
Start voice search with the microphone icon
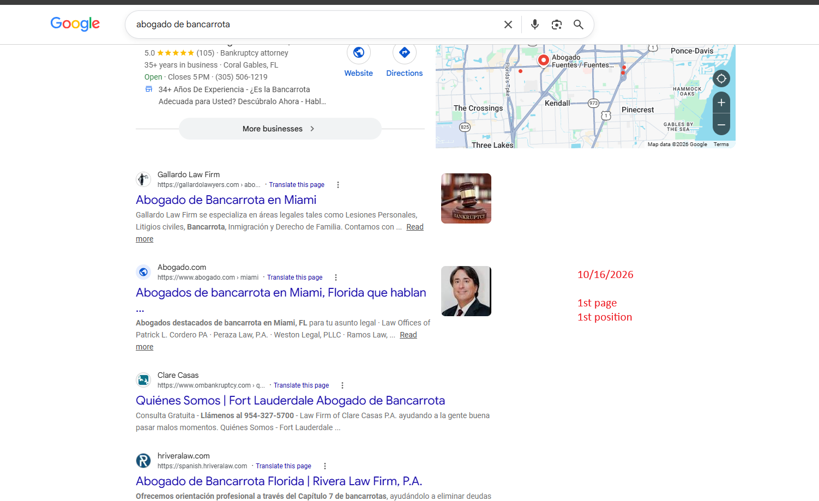[x=535, y=25]
